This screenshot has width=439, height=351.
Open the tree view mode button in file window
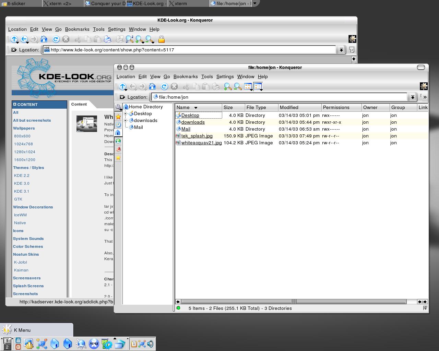point(258,87)
